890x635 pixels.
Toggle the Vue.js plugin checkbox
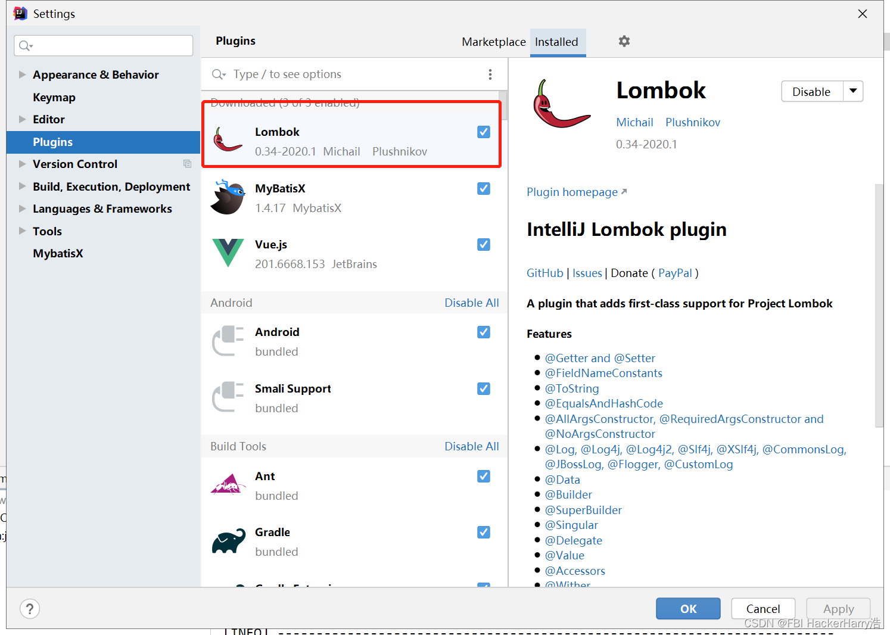pyautogui.click(x=484, y=244)
